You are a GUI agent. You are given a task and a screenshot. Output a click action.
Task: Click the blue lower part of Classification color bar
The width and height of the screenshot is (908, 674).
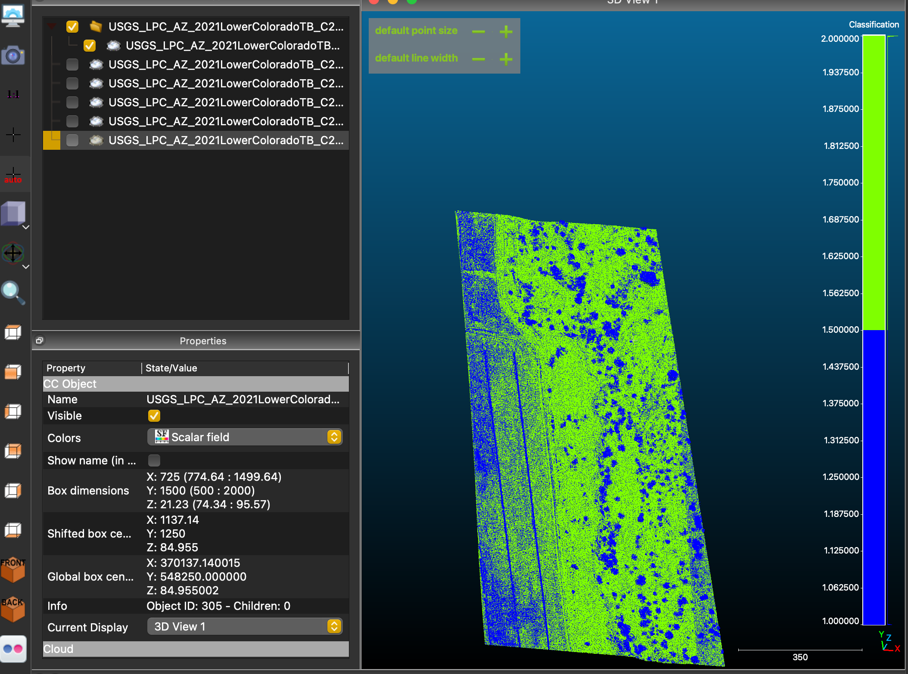point(874,477)
